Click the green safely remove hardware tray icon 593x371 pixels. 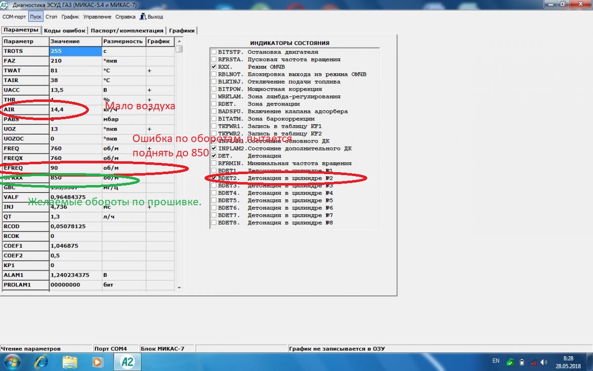pyautogui.click(x=511, y=362)
